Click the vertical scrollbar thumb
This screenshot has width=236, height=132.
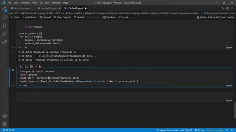click(x=235, y=110)
